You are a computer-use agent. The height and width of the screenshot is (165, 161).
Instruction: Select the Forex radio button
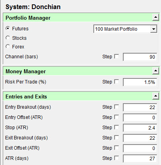point(8,46)
